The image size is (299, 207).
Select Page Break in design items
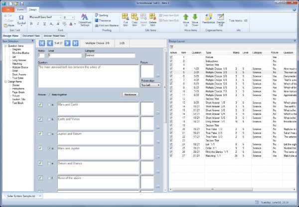point(18,92)
